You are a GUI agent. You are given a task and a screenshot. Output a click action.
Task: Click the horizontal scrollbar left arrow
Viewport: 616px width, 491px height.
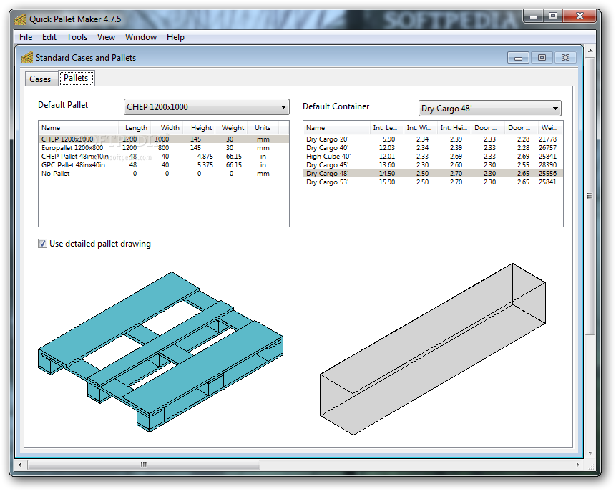click(21, 465)
